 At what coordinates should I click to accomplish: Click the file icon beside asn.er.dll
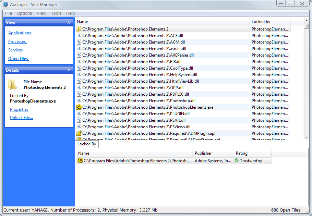(x=79, y=49)
